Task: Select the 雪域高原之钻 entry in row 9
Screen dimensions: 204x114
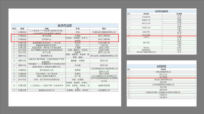Action: tap(46, 56)
